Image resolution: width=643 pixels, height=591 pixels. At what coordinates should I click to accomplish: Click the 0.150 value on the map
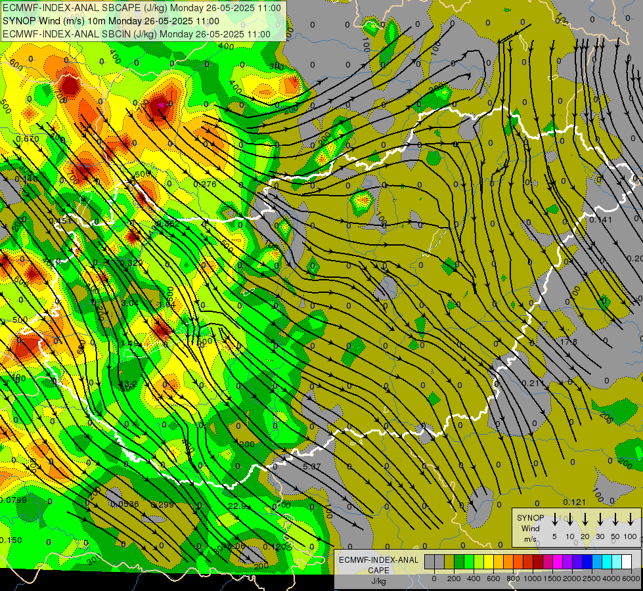coord(11,540)
